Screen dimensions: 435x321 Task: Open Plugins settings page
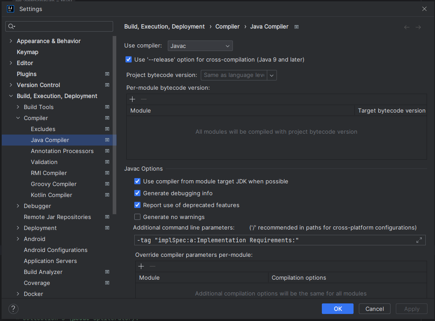(26, 74)
